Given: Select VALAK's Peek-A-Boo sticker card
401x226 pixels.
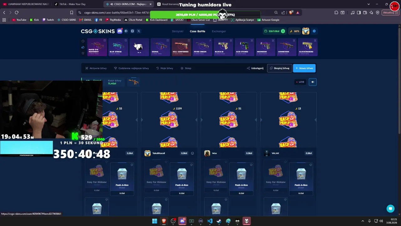Looking at the screenshot, I should [x=301, y=179].
